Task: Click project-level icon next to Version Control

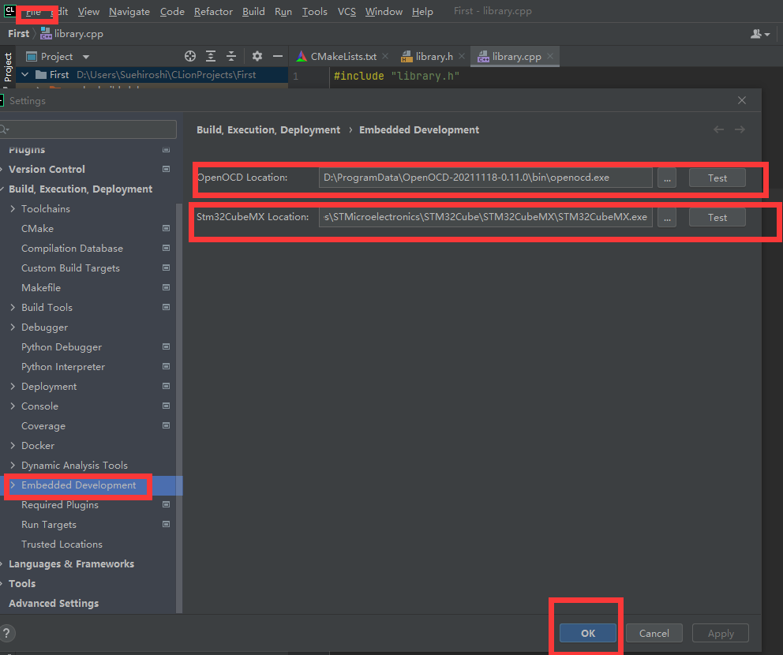Action: [x=167, y=169]
